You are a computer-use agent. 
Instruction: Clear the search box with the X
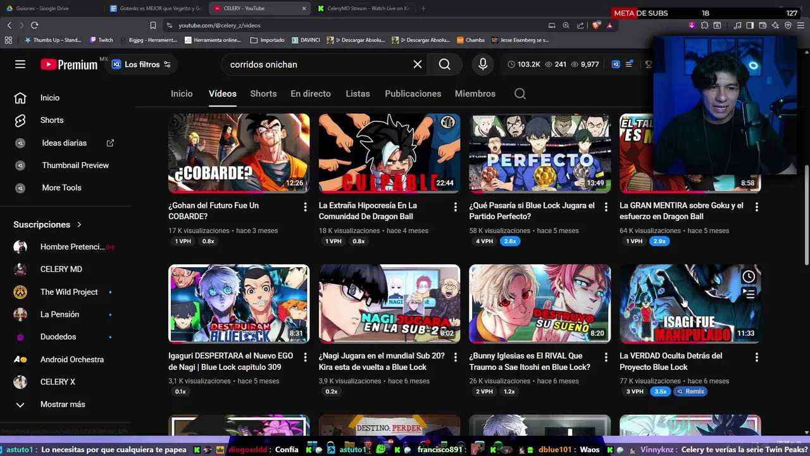click(x=417, y=64)
